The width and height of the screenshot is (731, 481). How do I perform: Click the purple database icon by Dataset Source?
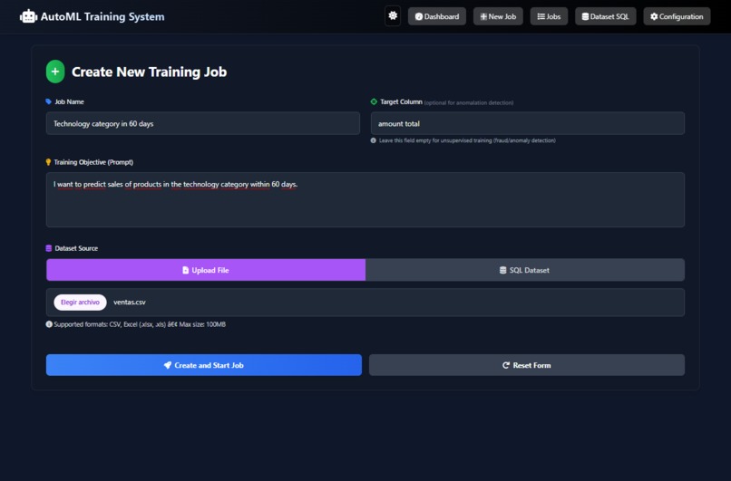coord(48,248)
